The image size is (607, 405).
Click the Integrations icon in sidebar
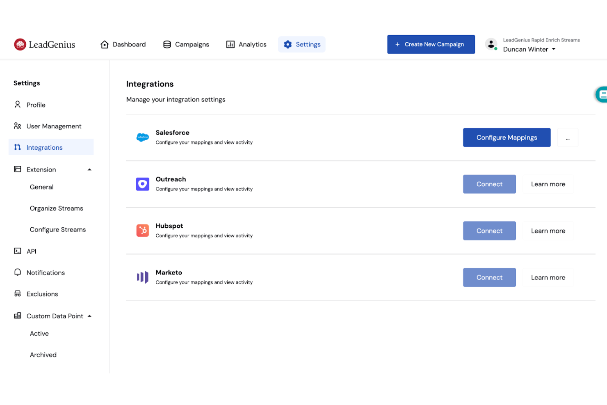17,147
